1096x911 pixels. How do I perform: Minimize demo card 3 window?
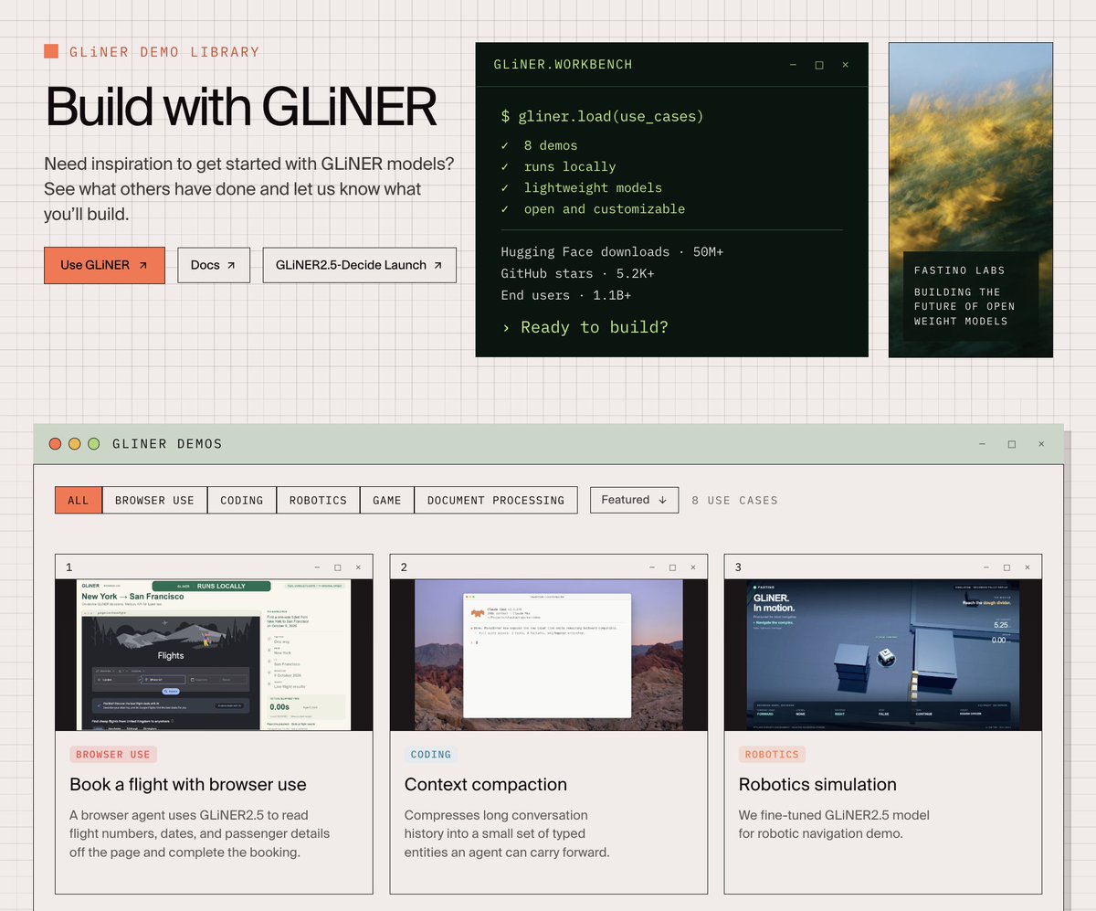[986, 567]
